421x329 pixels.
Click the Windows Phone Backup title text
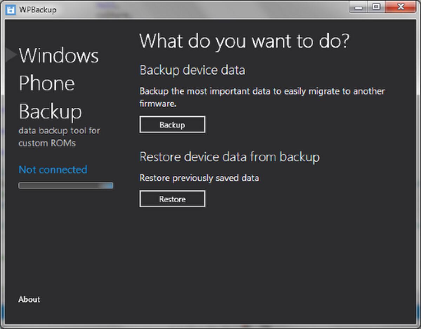[58, 83]
